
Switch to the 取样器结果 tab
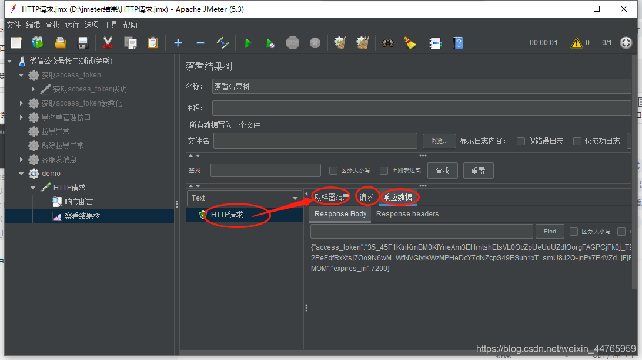tap(331, 198)
